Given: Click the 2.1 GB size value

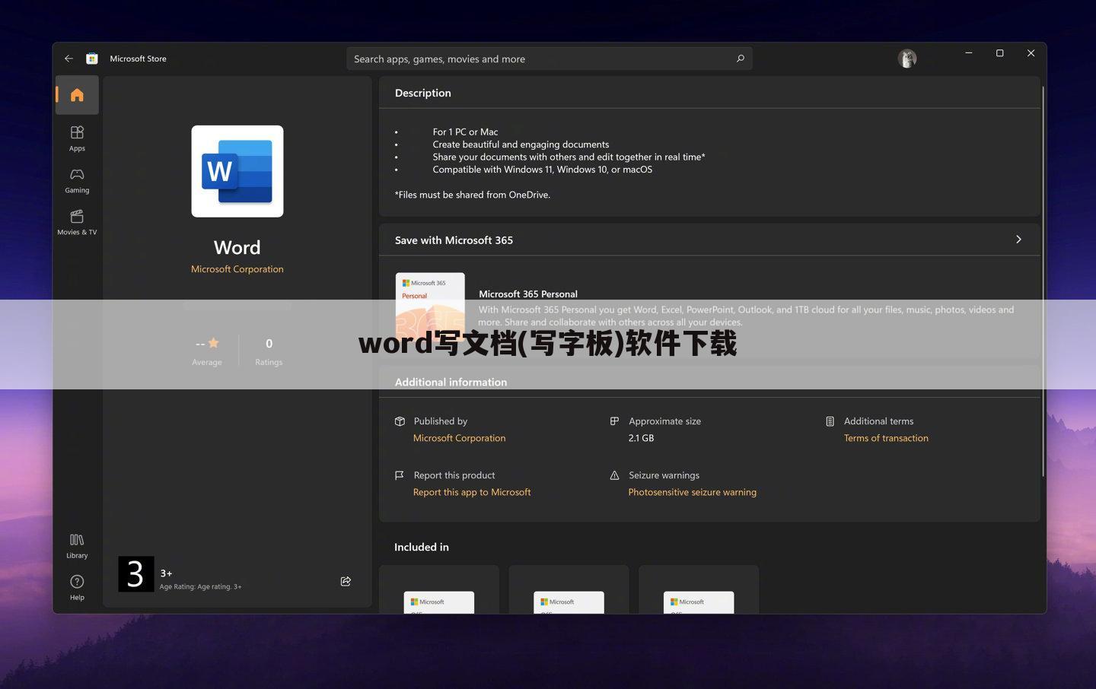Looking at the screenshot, I should [x=641, y=438].
